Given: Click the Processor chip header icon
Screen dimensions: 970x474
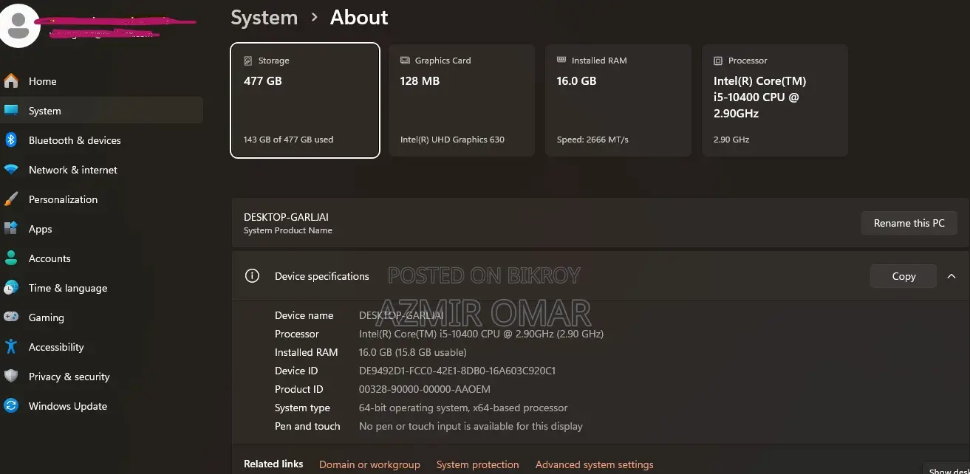Looking at the screenshot, I should [718, 61].
